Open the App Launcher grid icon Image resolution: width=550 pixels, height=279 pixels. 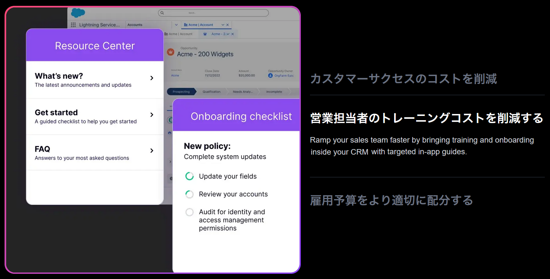point(73,25)
